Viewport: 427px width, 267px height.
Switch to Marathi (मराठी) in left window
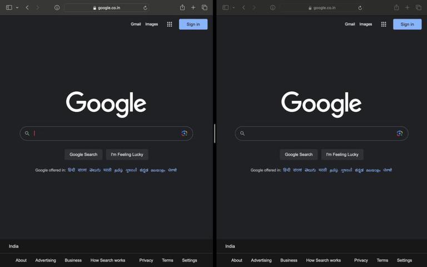[x=107, y=170]
